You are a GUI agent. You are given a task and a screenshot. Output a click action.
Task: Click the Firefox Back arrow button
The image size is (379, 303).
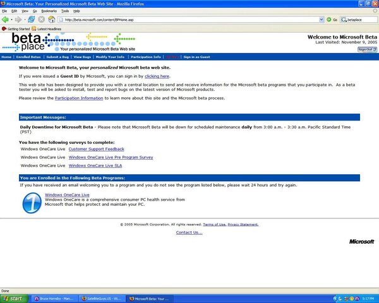pos(5,20)
